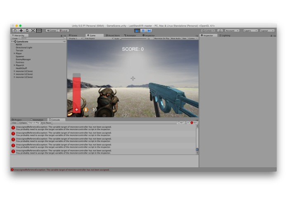
Task: Select REFER in the Hierarchy
Action: 19,45
